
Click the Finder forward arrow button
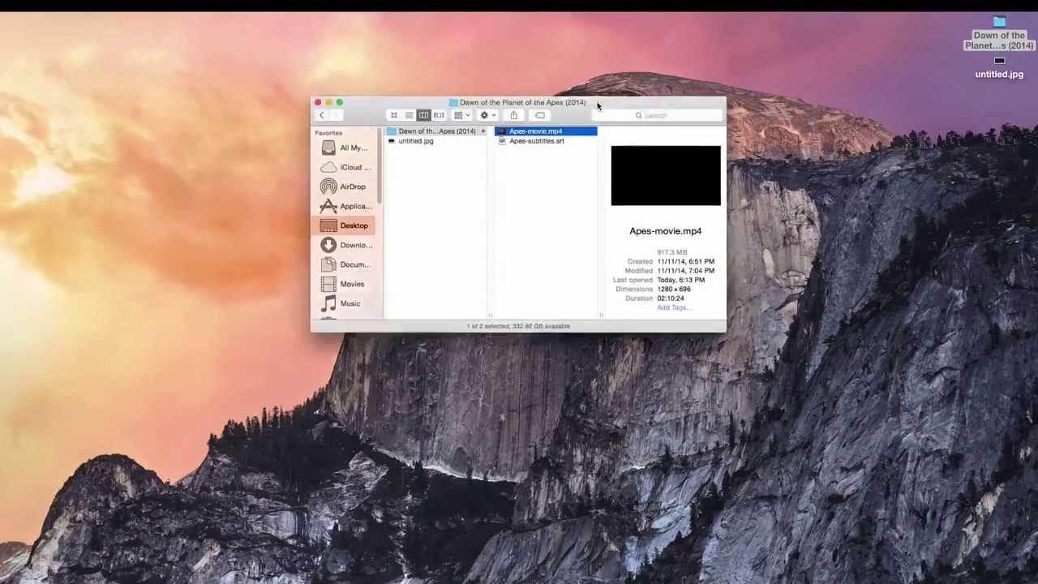335,115
